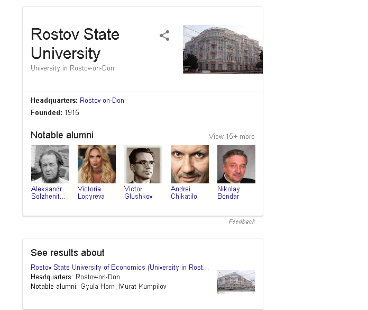Click the Rostov State University title heading
The height and width of the screenshot is (310, 368).
(x=75, y=44)
